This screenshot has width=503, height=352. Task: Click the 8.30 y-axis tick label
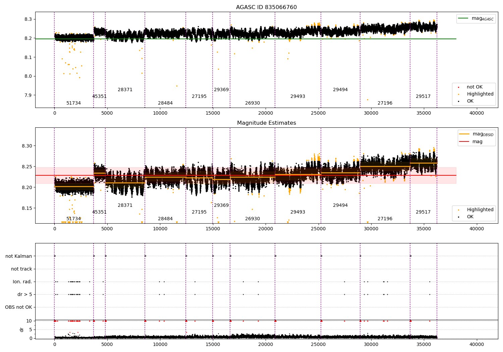coord(27,146)
